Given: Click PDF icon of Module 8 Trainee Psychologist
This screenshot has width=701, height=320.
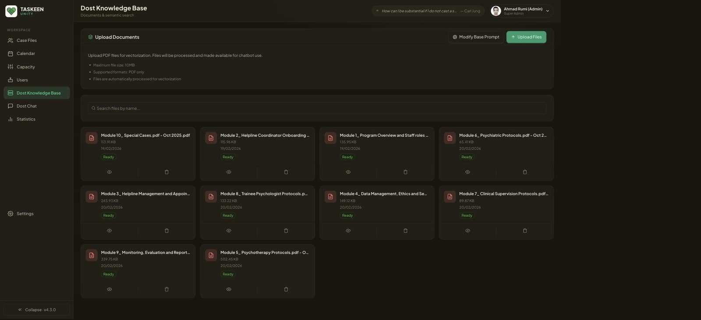Looking at the screenshot, I should pyautogui.click(x=211, y=197).
